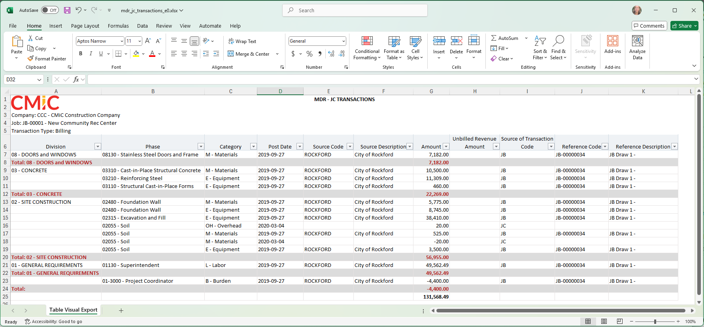Screen dimensions: 704x327
Task: Open the Name Box dropdown arrow
Action: tap(39, 79)
